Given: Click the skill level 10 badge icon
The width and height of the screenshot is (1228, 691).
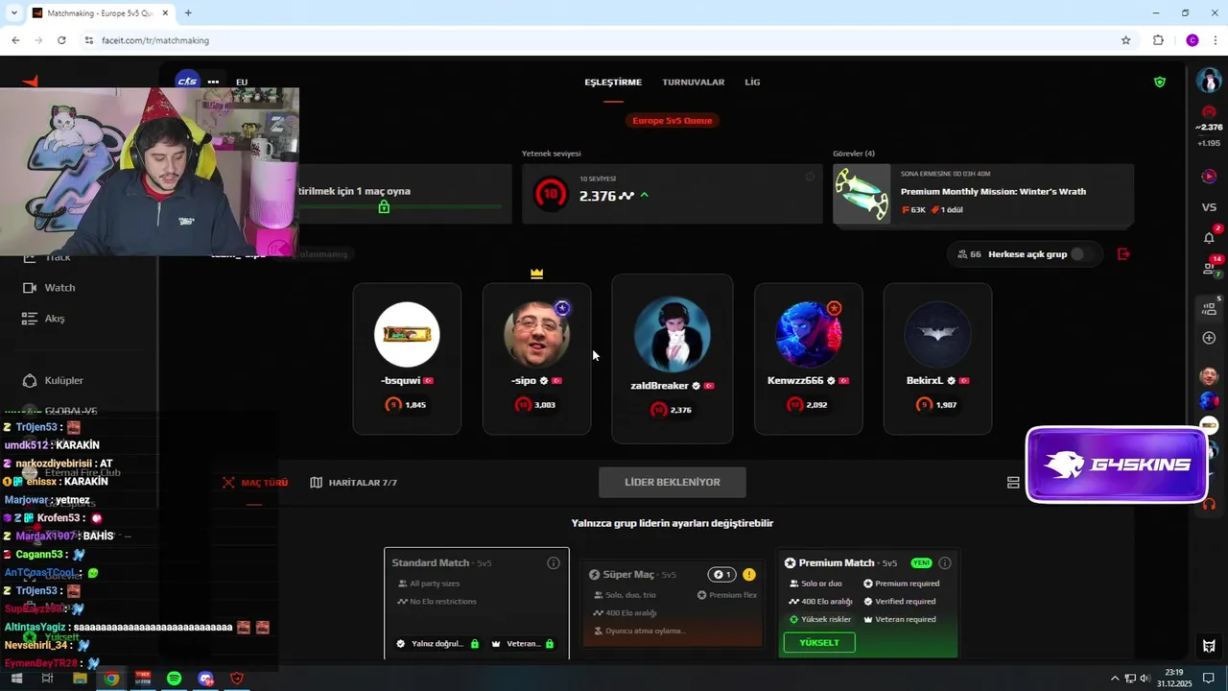Looking at the screenshot, I should [551, 195].
